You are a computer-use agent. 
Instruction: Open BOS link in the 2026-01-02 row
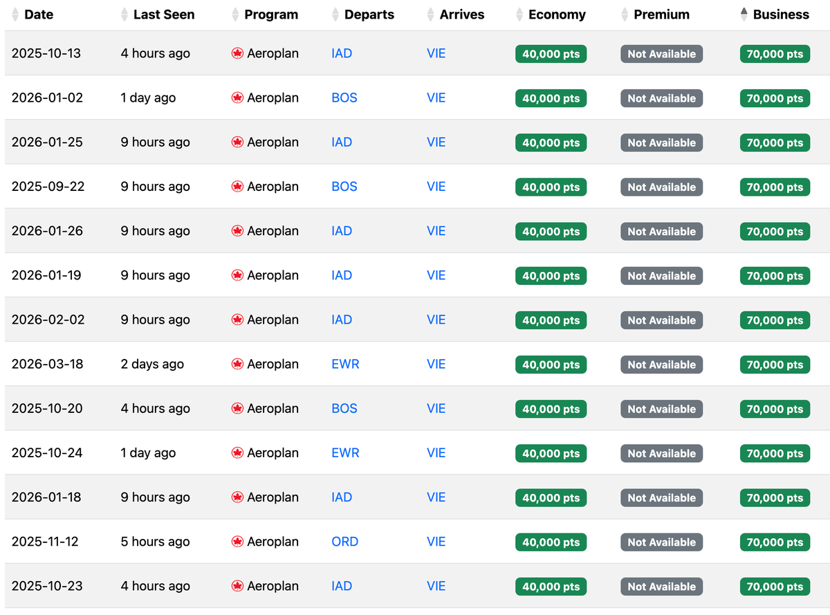[x=344, y=98]
